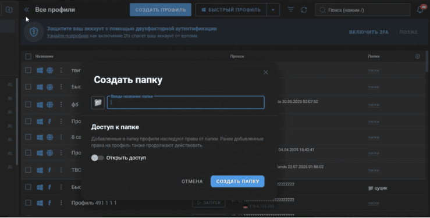
Task: Open the three-dot menu for Профиль 491 row
Action: 61,203
